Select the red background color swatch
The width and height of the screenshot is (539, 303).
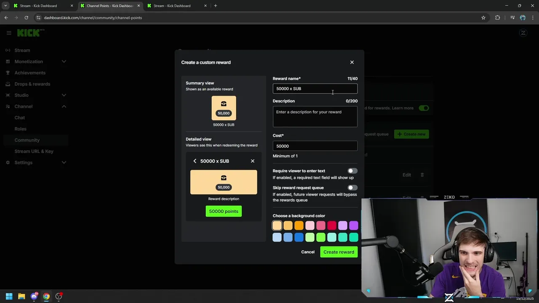click(x=332, y=226)
